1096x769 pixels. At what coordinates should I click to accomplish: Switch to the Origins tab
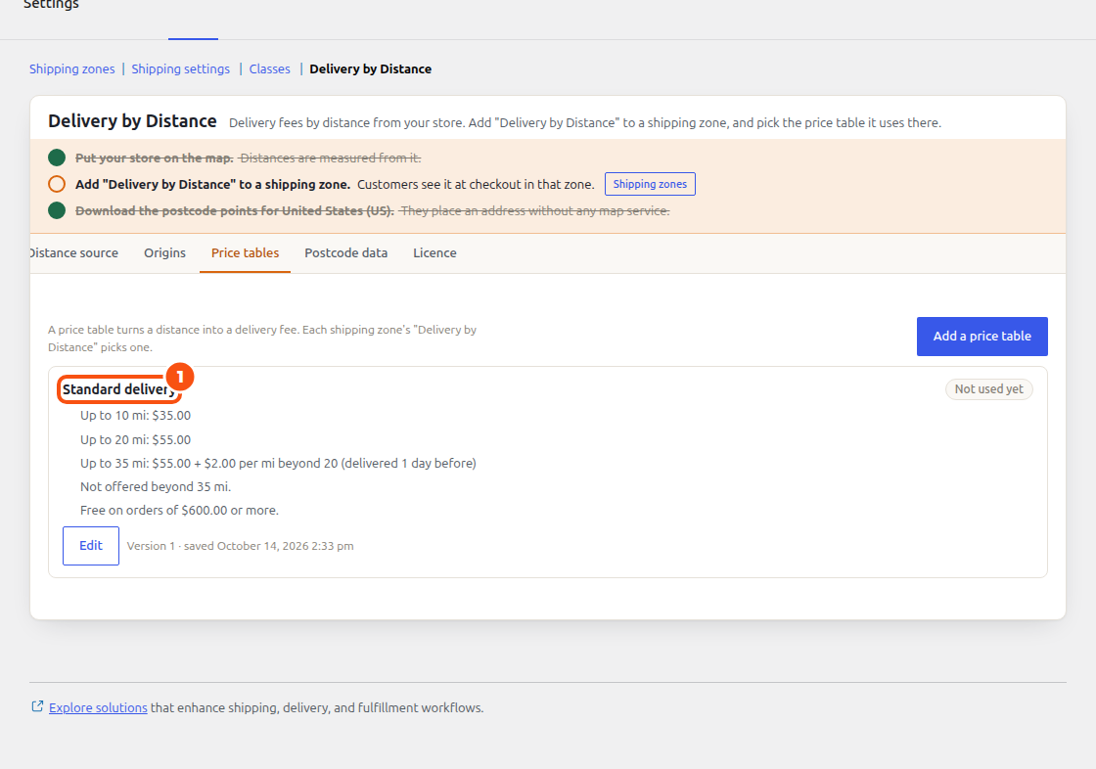[x=165, y=253]
